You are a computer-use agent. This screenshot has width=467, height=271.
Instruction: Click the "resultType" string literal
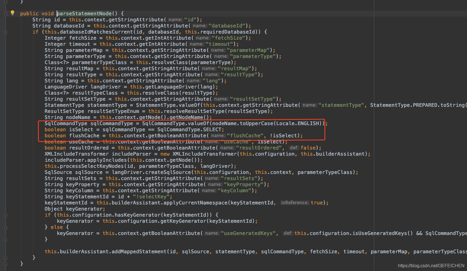[x=239, y=75]
